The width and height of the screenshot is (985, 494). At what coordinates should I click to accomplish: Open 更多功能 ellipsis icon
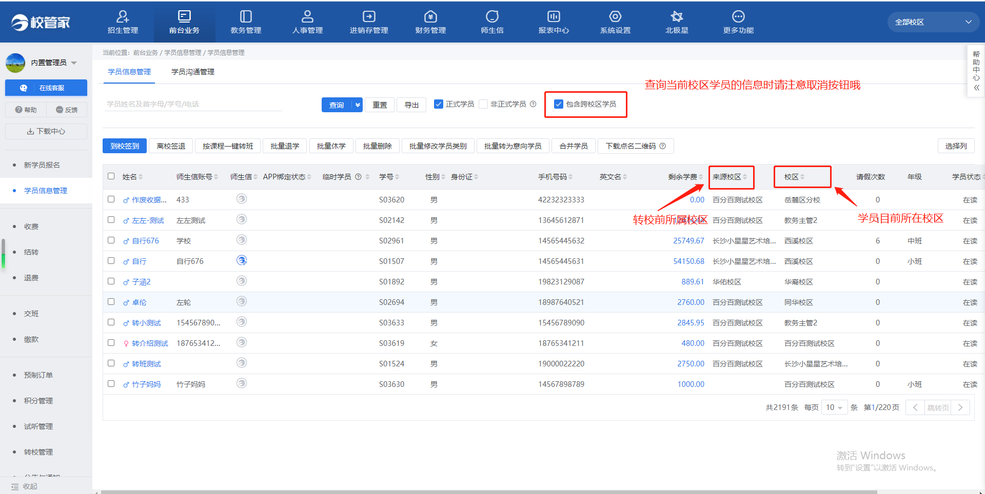pos(738,16)
